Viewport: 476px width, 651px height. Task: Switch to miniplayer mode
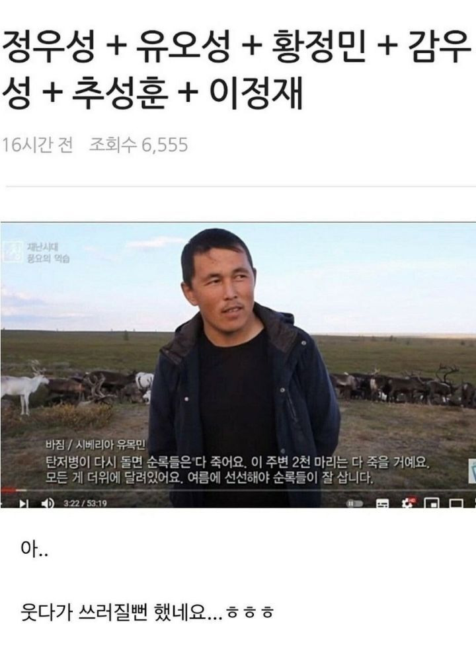[x=432, y=504]
